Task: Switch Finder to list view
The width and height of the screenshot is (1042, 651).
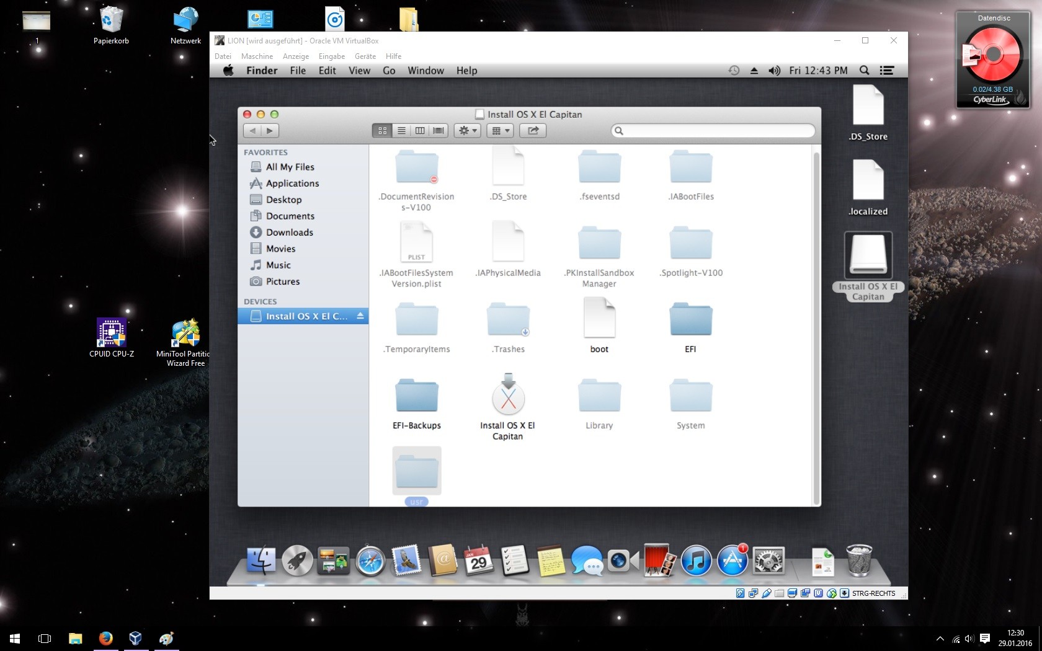Action: pos(401,131)
